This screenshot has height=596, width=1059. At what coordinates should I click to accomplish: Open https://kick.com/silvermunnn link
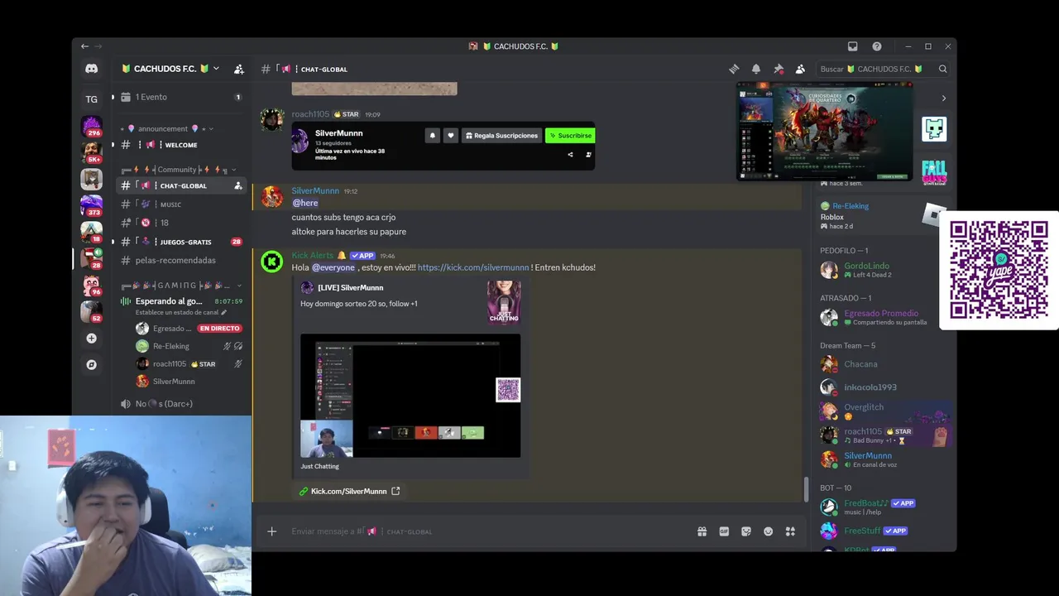coord(473,267)
